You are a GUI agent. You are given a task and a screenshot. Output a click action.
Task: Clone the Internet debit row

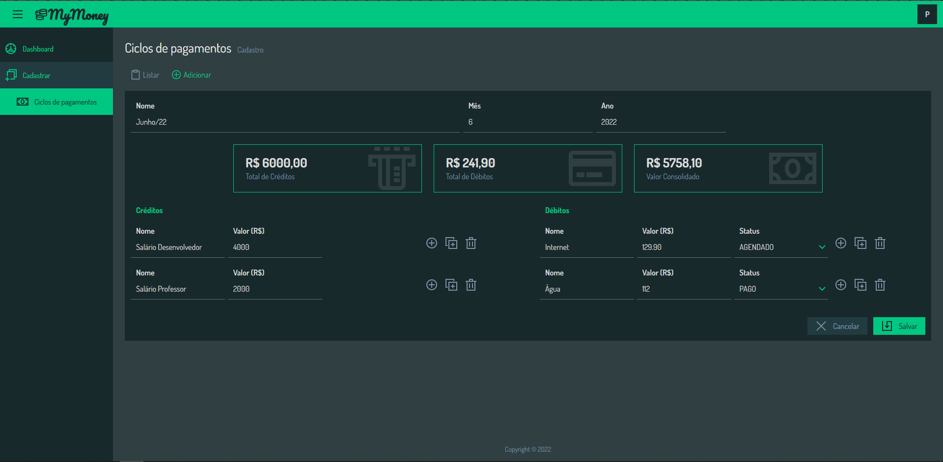click(x=860, y=243)
